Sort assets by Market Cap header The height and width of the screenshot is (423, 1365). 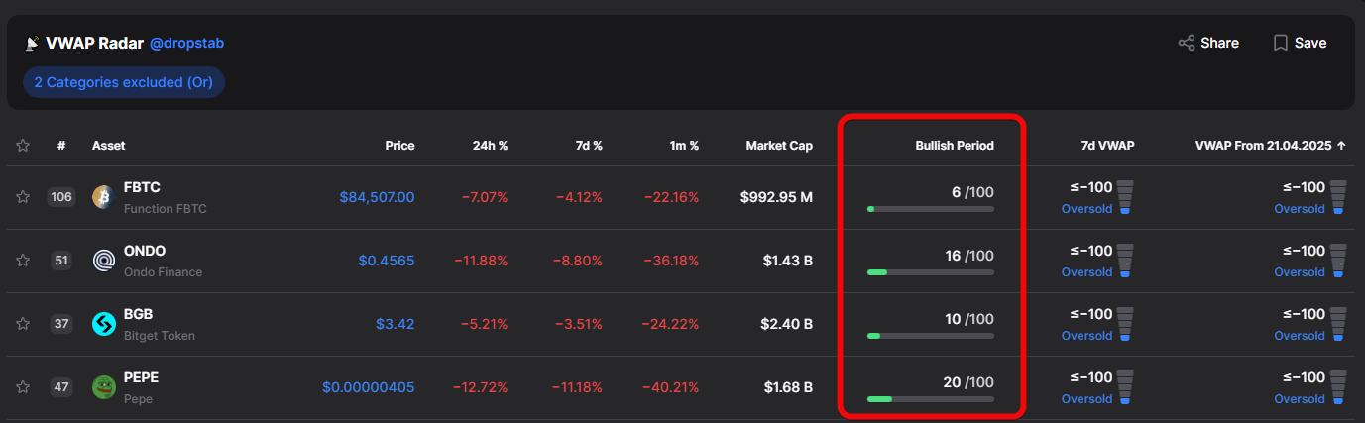click(x=779, y=146)
